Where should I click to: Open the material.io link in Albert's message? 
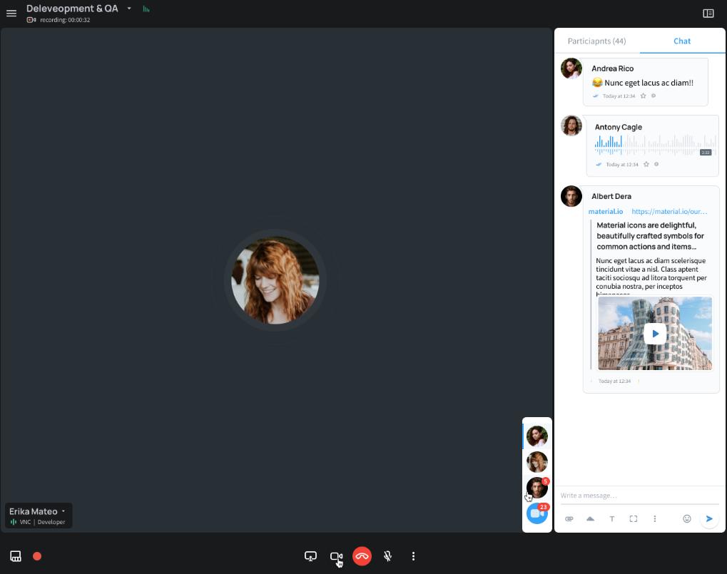click(x=669, y=212)
